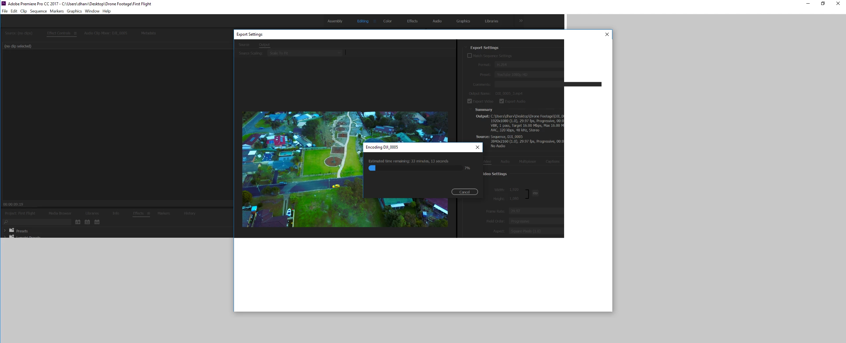Toggle the width-height link icon

click(x=535, y=193)
